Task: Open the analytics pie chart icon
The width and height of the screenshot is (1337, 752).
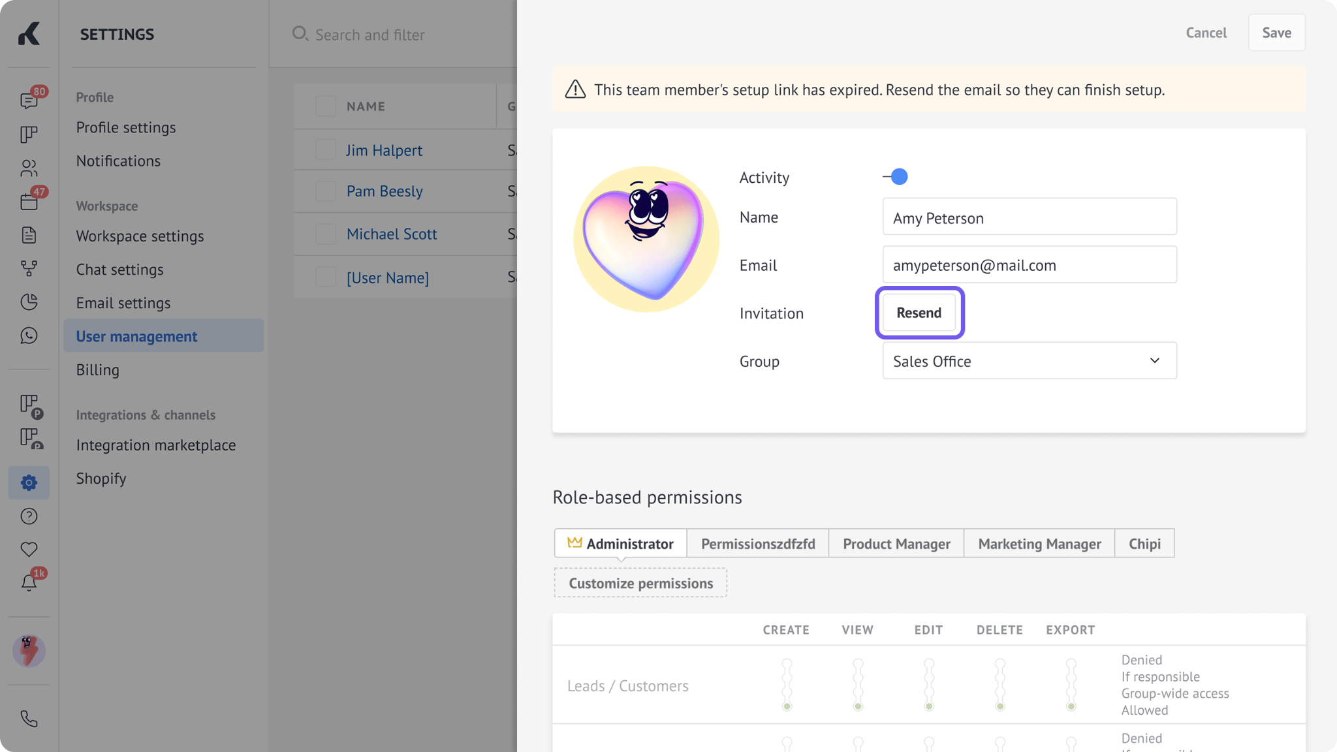Action: tap(29, 302)
